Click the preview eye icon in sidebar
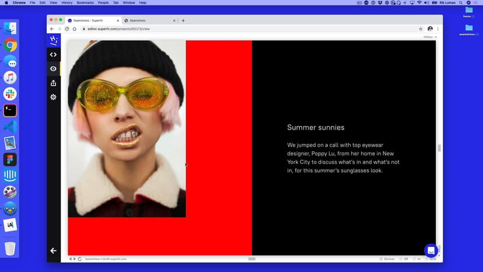483x272 pixels. [x=53, y=69]
